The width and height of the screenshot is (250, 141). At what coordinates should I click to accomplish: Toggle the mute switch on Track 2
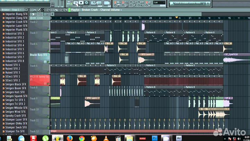[x=48, y=30]
